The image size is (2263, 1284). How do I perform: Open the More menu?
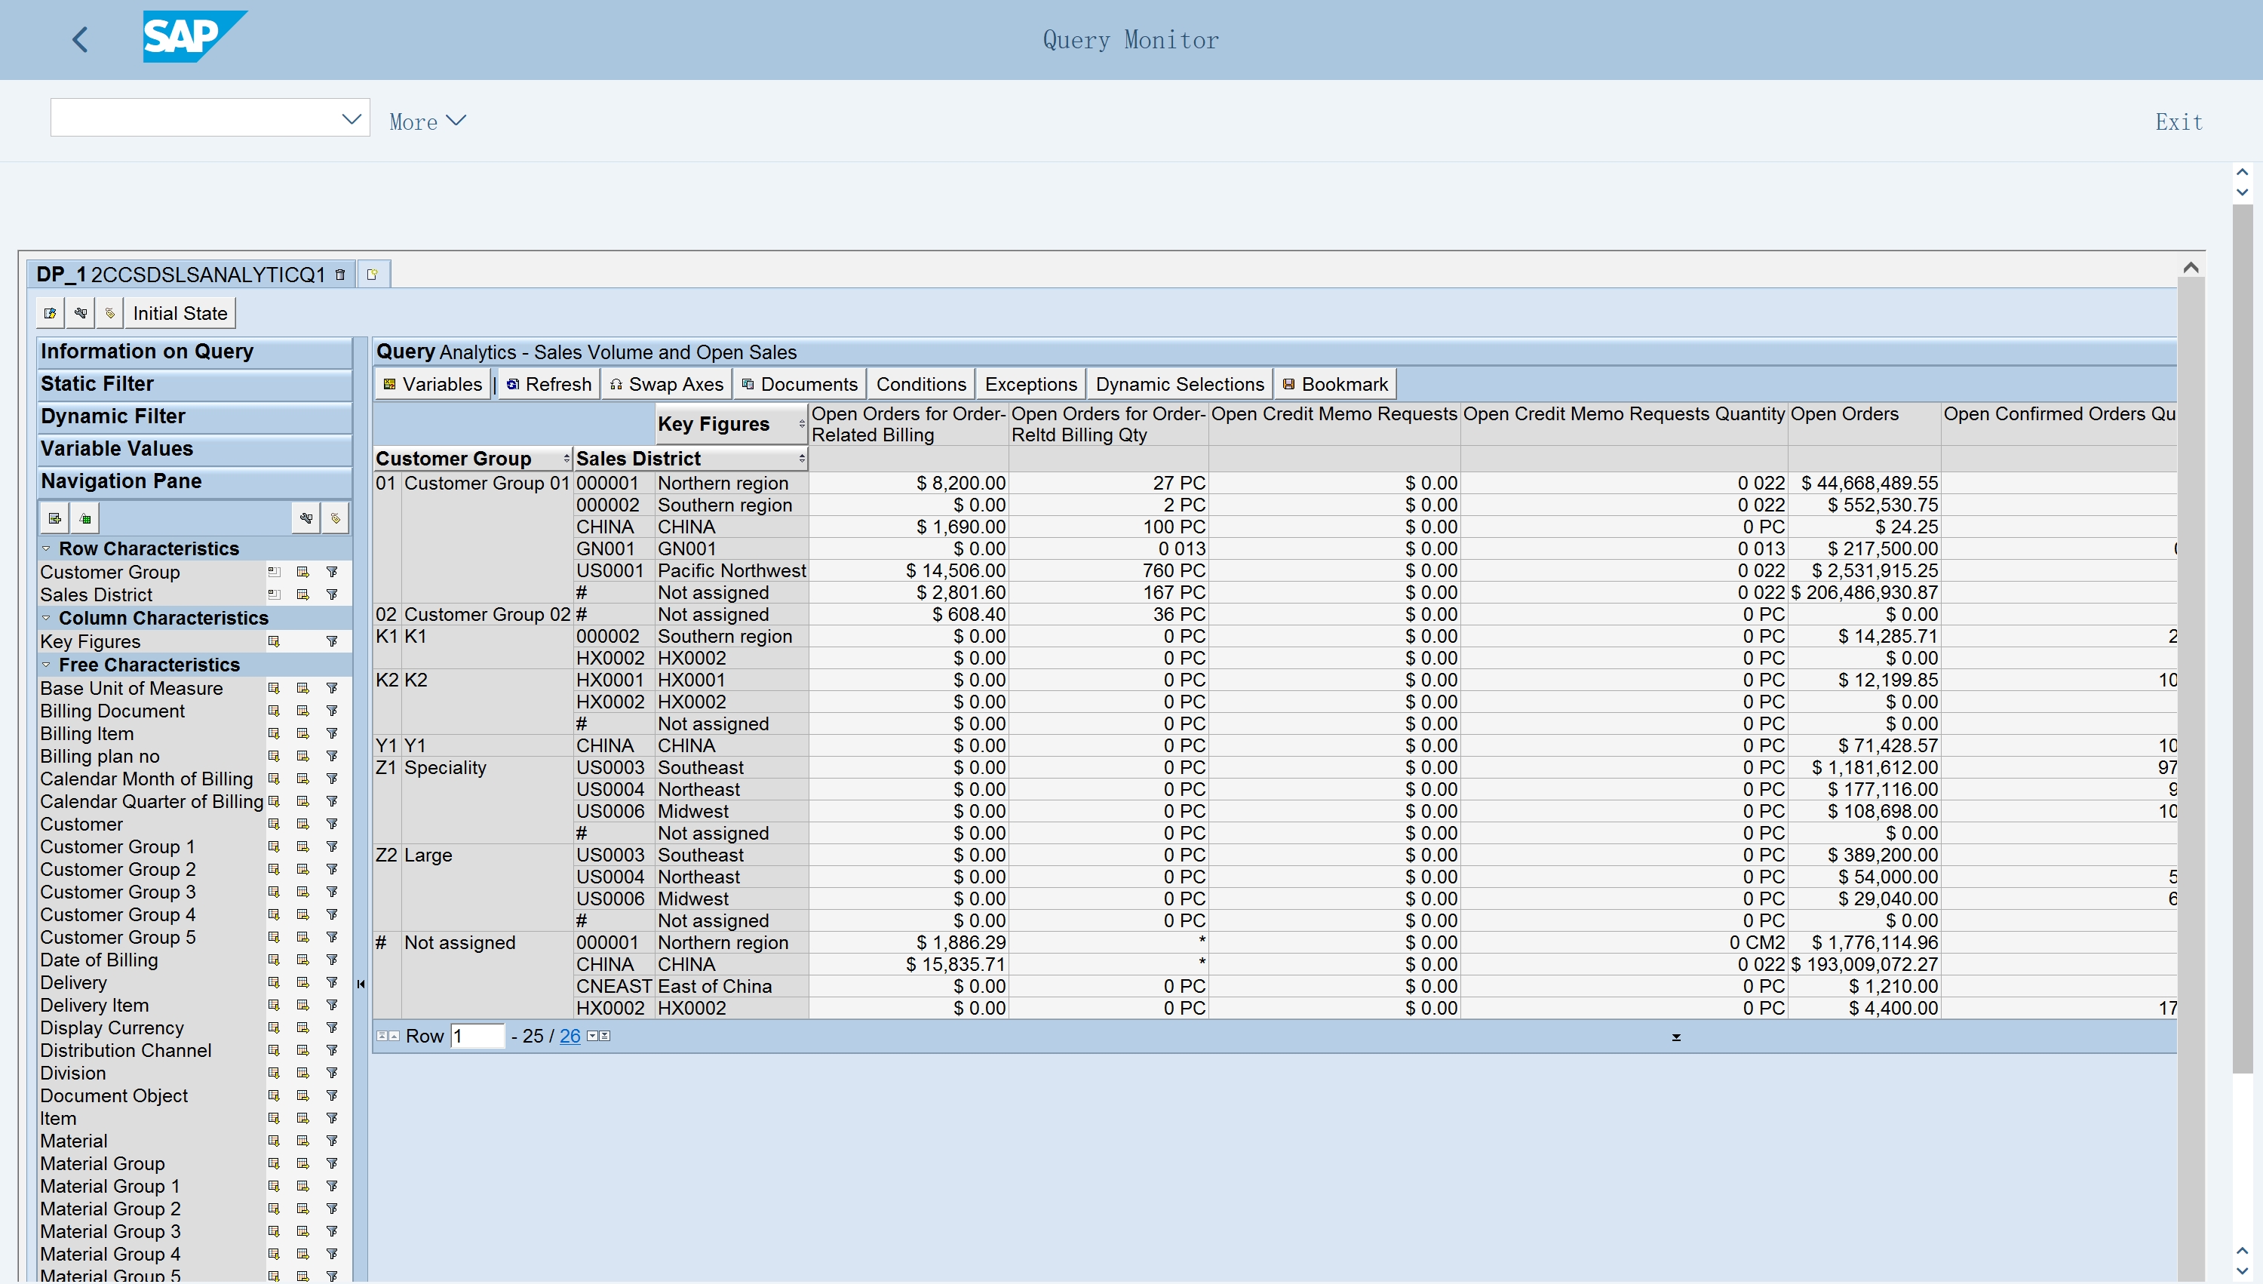pyautogui.click(x=428, y=121)
